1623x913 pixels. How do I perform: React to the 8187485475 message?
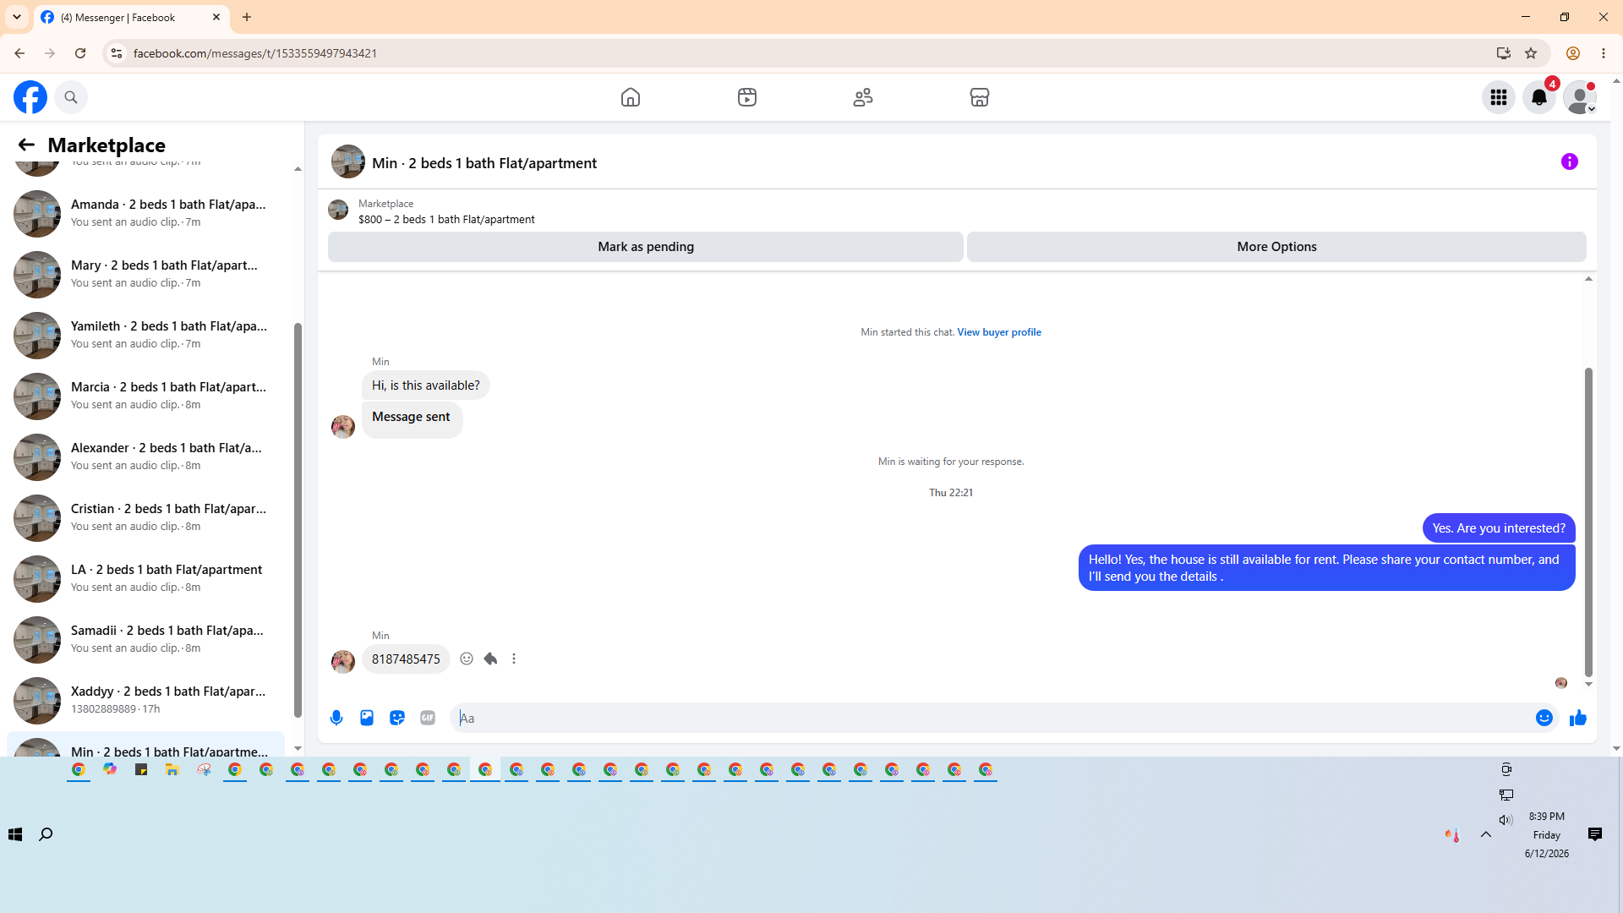coord(467,659)
